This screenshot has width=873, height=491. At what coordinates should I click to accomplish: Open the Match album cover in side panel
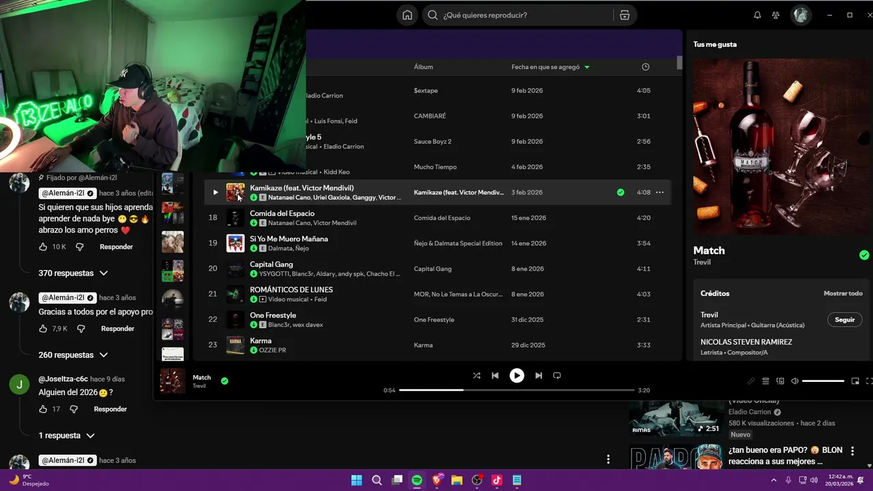pyautogui.click(x=783, y=147)
